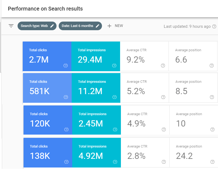
Task: Toggle the 138K Total clicks metric
Action: pos(48,152)
